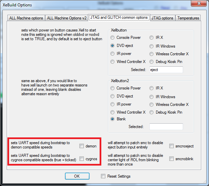The image size is (209, 186).
Task: Select the Blank radio option
Action: pos(113,119)
